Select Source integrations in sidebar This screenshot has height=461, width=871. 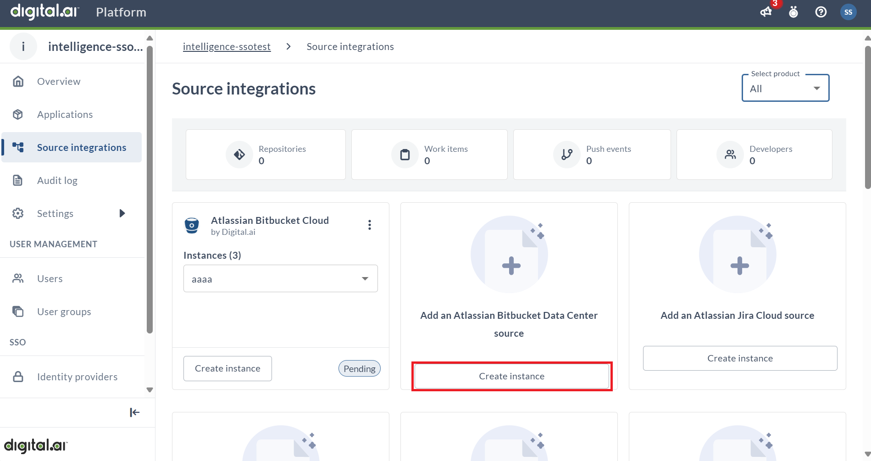72,147
